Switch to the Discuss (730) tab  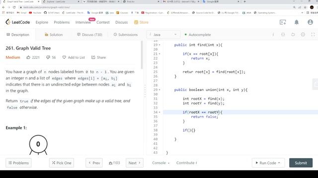pyautogui.click(x=89, y=35)
